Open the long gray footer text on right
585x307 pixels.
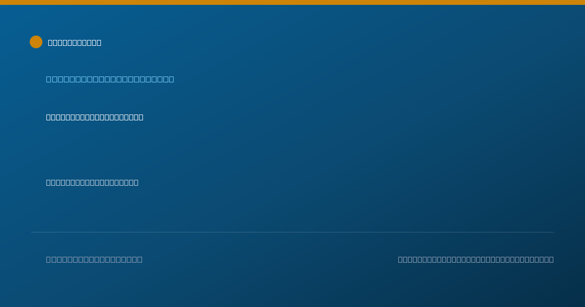[x=476, y=259]
